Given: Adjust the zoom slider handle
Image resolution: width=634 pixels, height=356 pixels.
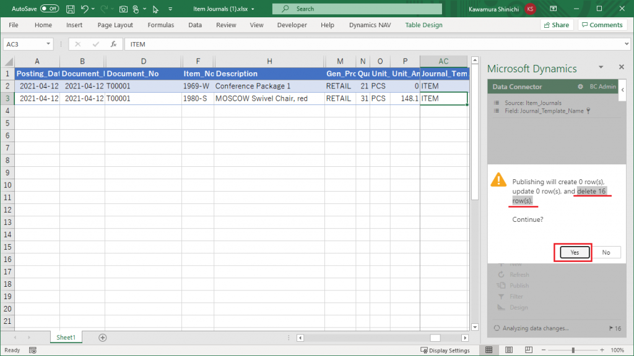Looking at the screenshot, I should [x=573, y=350].
